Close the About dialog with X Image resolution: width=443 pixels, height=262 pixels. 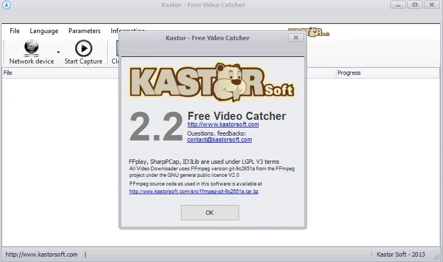[296, 38]
